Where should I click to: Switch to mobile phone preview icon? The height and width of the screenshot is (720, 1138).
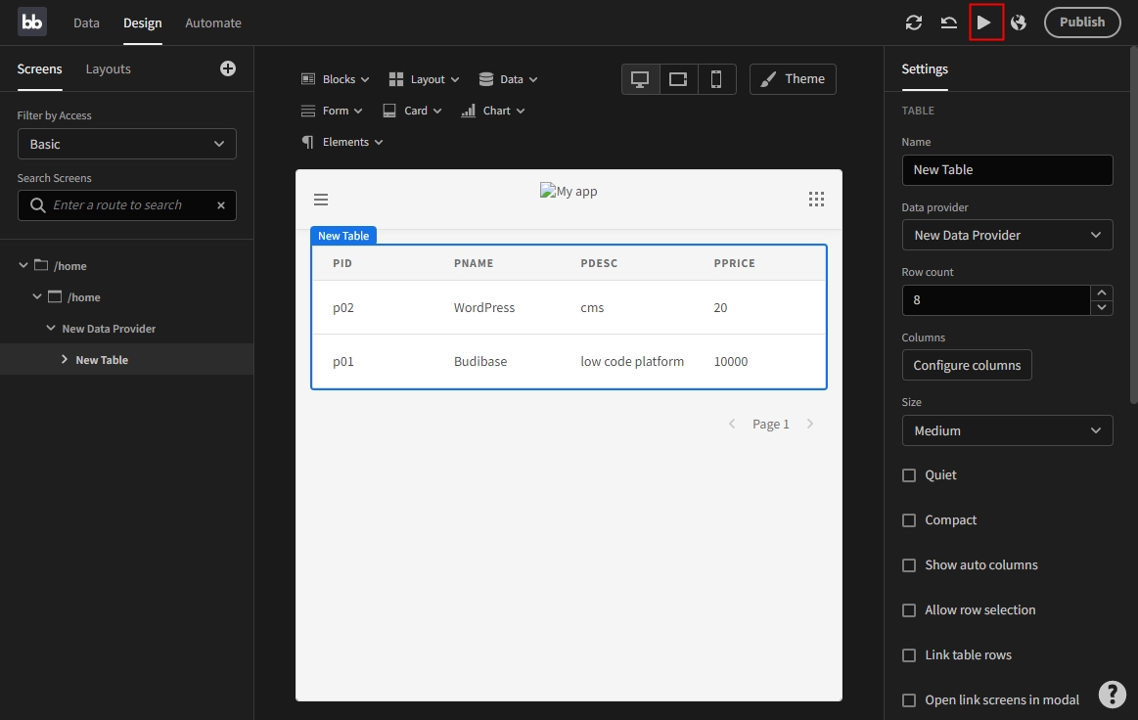[x=716, y=79]
